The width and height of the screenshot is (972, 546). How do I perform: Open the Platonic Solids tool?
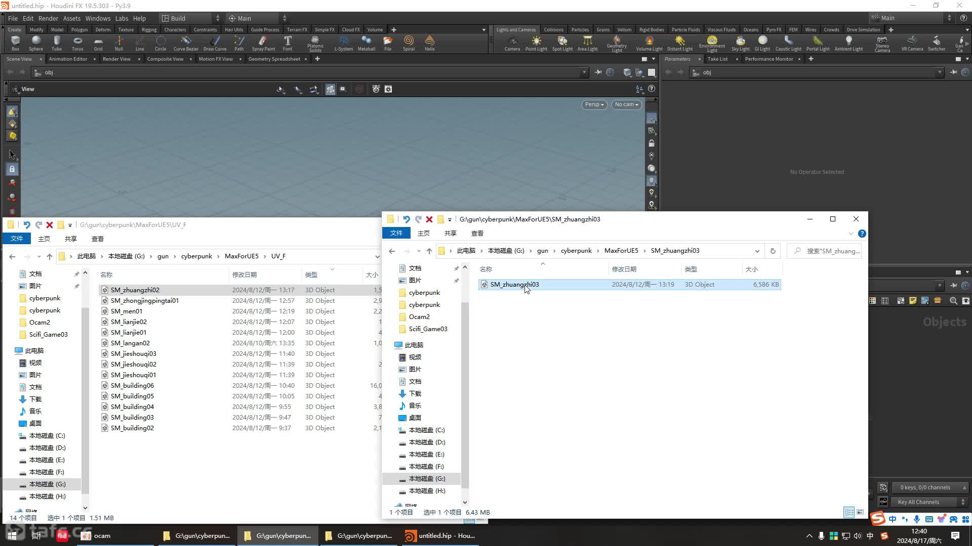point(315,44)
